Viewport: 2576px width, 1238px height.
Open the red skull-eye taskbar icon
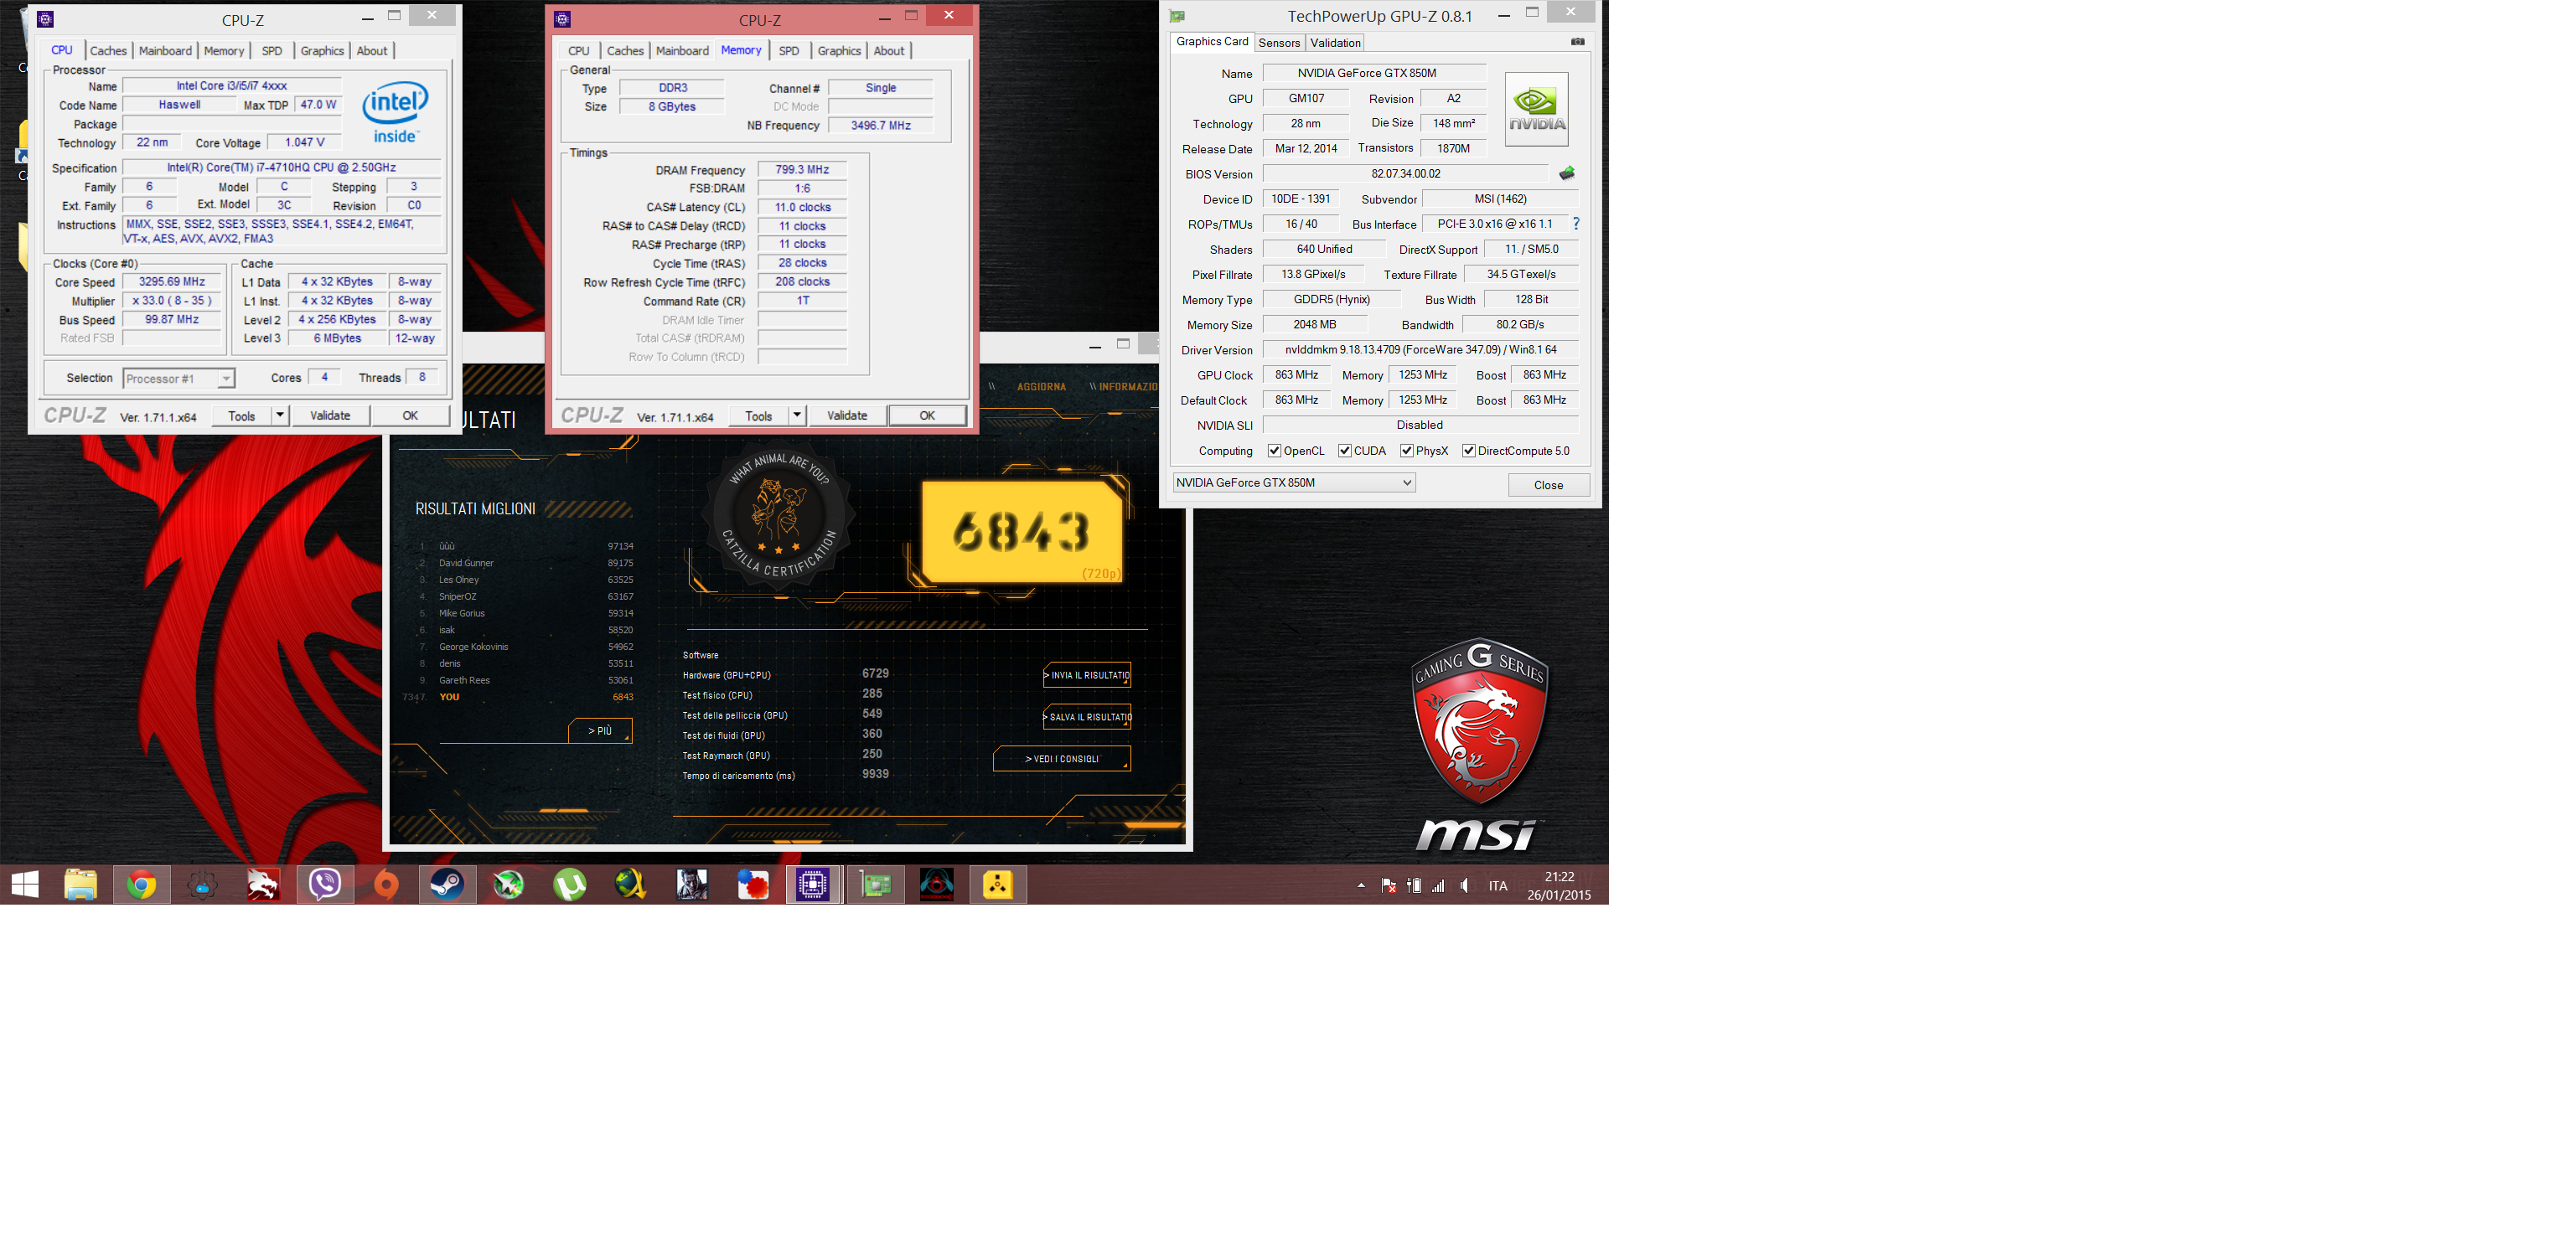click(x=936, y=885)
